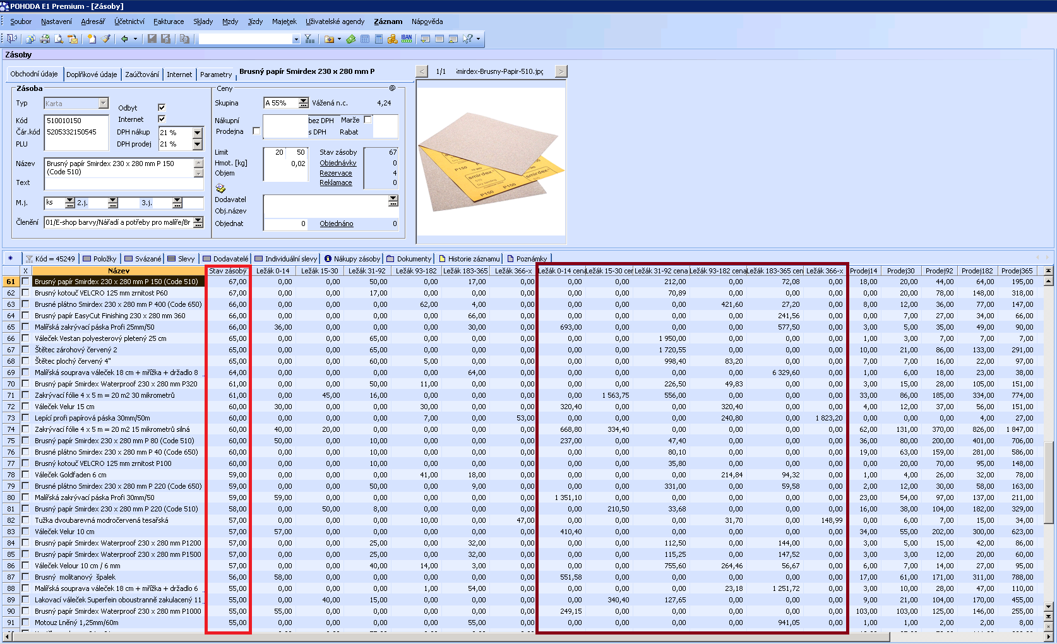Click the list lines toolbar icon
The width and height of the screenshot is (1057, 644).
coord(439,39)
